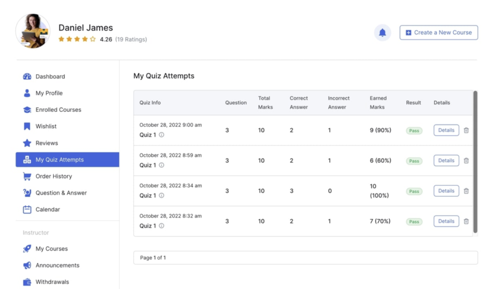Viewport: 500px width, 289px height.
Task: Click Daniel James profile avatar
Action: [33, 31]
